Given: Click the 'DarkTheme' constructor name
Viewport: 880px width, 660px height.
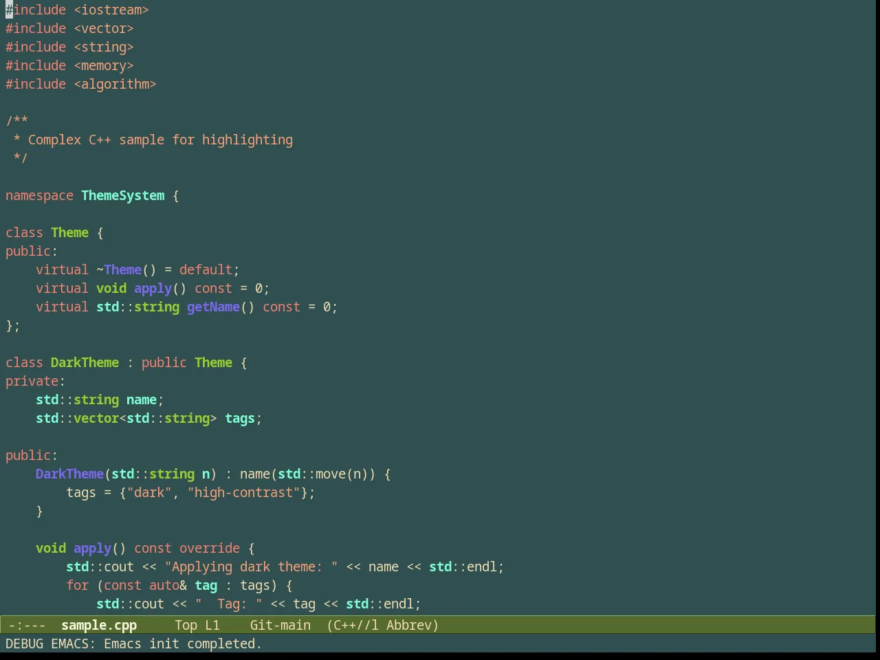Looking at the screenshot, I should (x=69, y=474).
